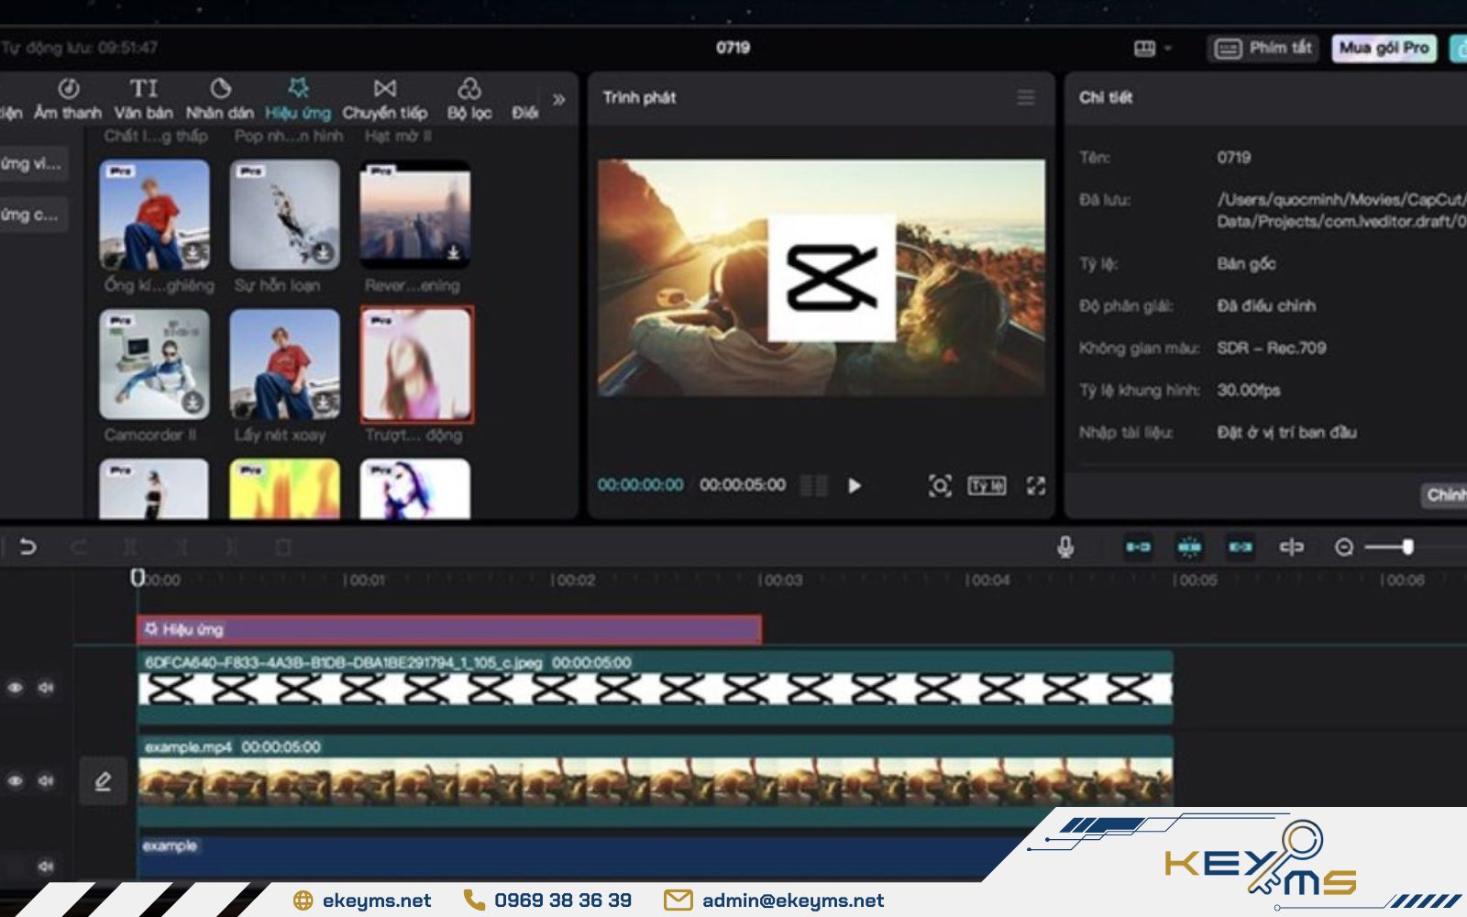Viewport: 1467px width, 917px height.
Task: Click the Delete clip icon in timeline toolbar
Action: [283, 547]
